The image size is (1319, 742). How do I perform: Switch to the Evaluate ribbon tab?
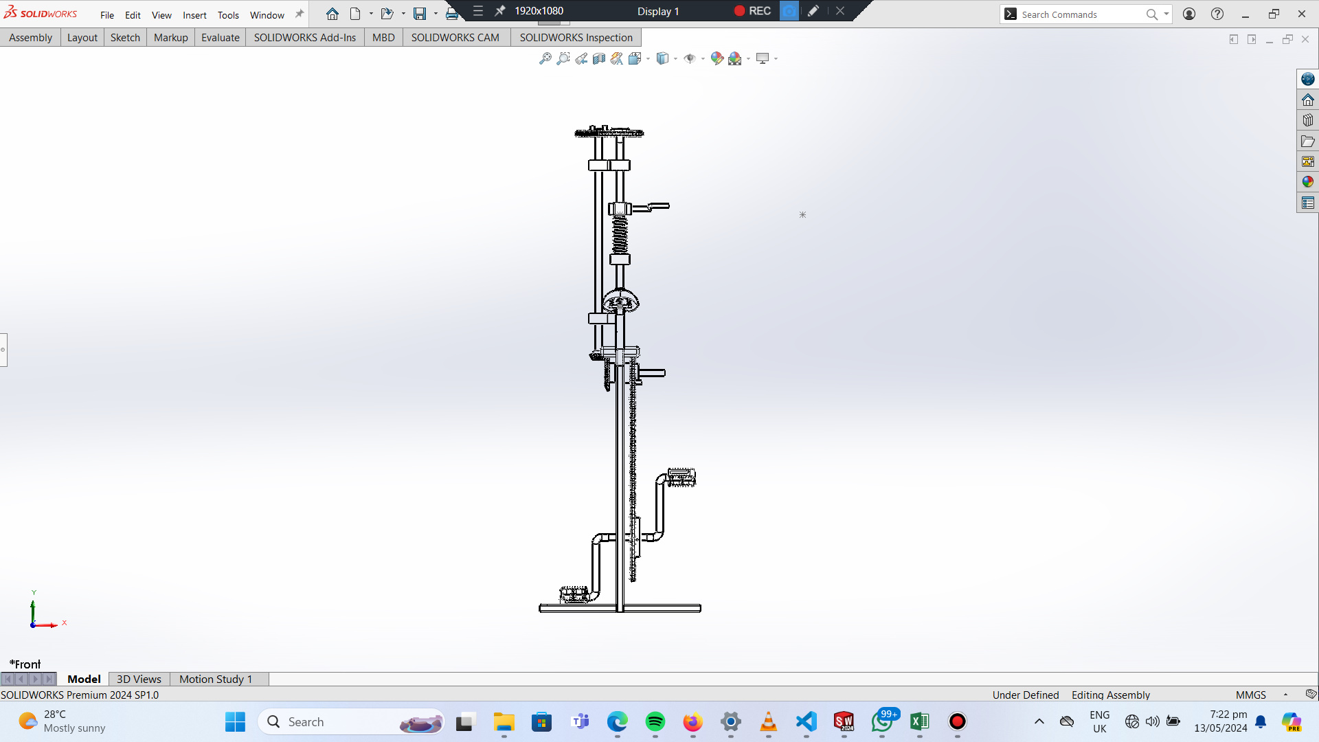(x=220, y=37)
